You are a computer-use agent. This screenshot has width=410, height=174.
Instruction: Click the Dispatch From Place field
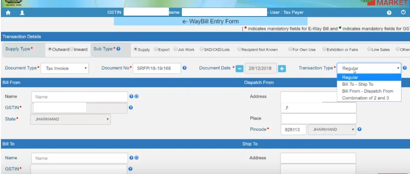tap(319, 119)
